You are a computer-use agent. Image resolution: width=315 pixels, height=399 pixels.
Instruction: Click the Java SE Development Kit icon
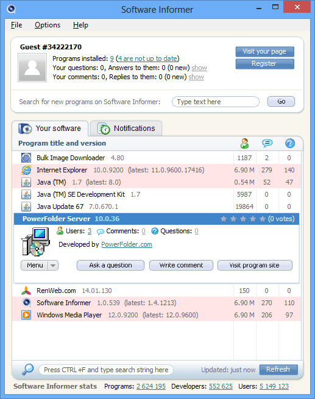click(26, 194)
